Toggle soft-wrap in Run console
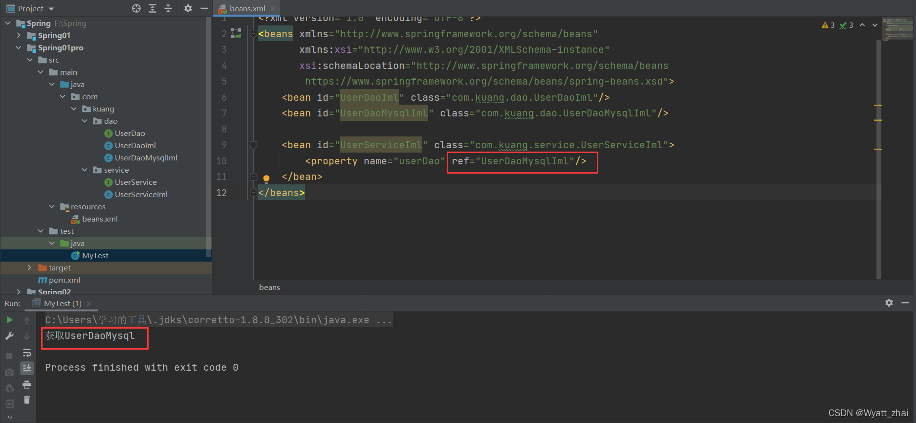The image size is (916, 423). click(x=27, y=353)
